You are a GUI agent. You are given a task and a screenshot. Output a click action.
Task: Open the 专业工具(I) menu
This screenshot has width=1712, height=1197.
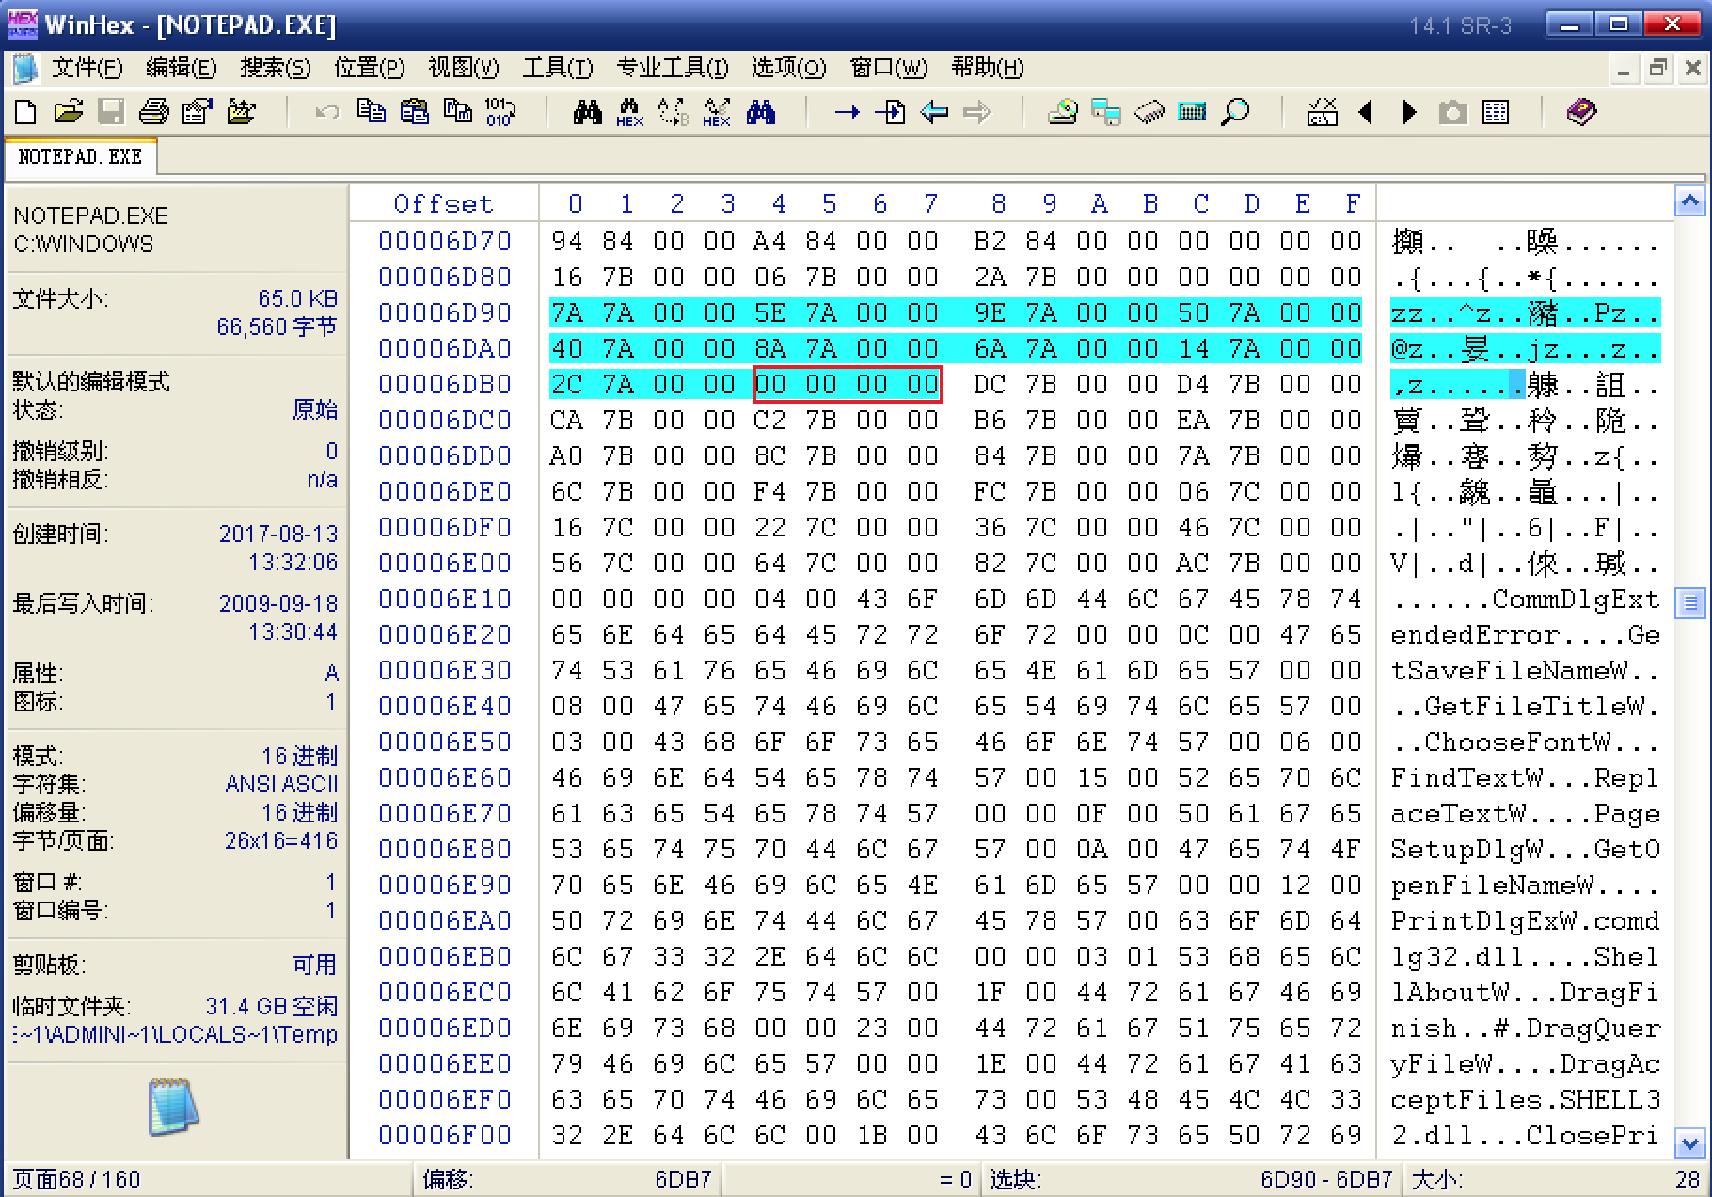[x=672, y=68]
